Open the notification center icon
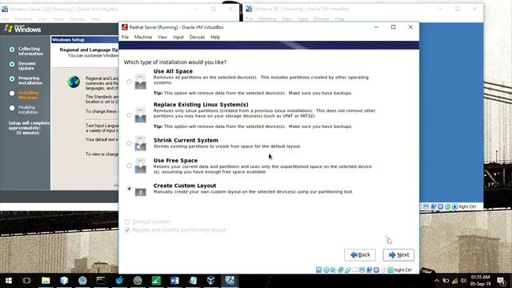The width and height of the screenshot is (512, 288). coord(501,281)
